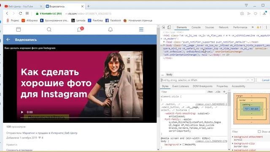Open Properties pane tab
The image size is (270, 152).
(x=222, y=86)
